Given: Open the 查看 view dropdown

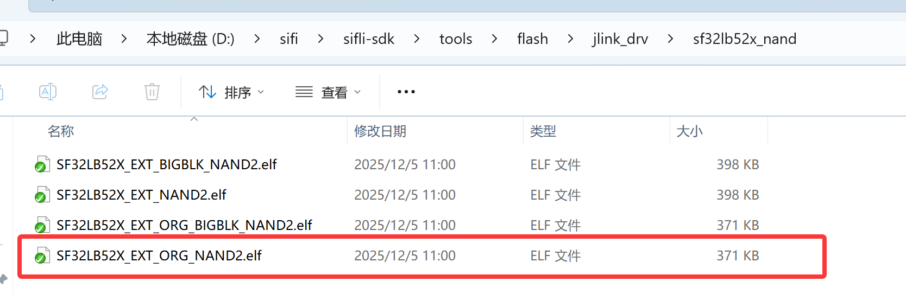Looking at the screenshot, I should (x=328, y=92).
